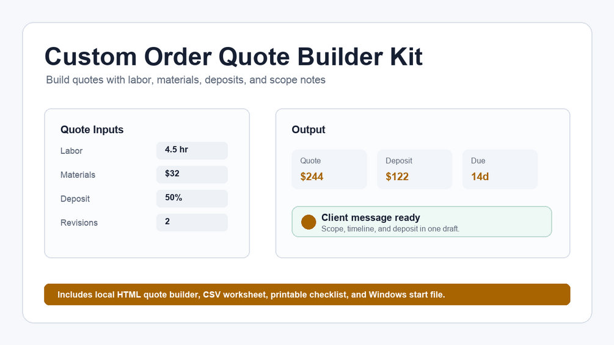
Task: Click the Quote Inputs heading
Action: [92, 129]
